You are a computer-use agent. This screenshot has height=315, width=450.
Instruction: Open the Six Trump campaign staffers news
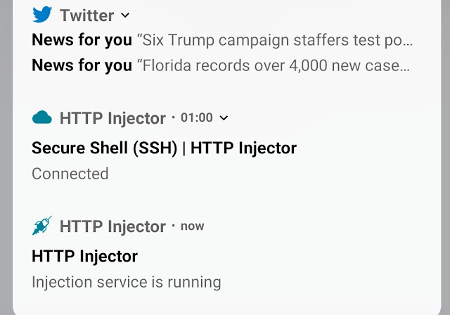point(275,40)
